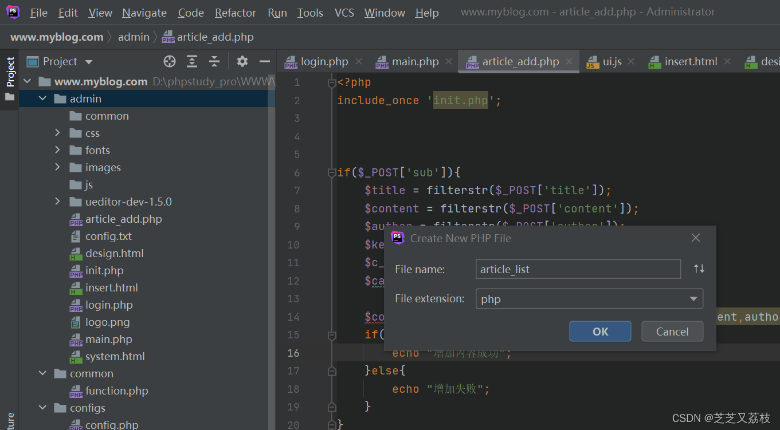Click line number 16 in the gutter
This screenshot has height=430, width=780.
(293, 353)
